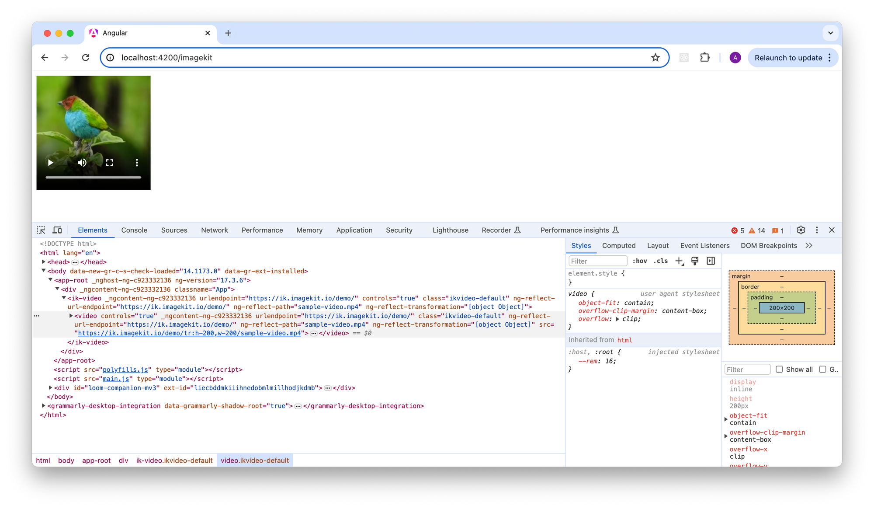Viewport: 874px width, 509px height.
Task: Open the Extensions puzzle icon
Action: point(704,58)
